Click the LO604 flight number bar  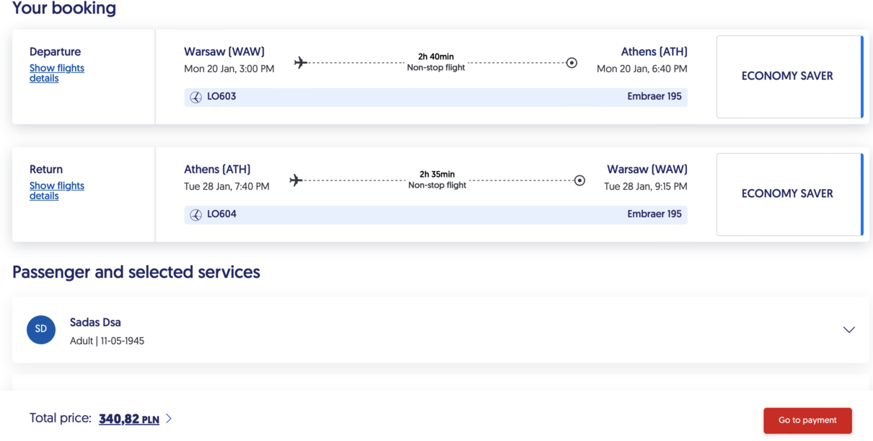[x=436, y=214]
